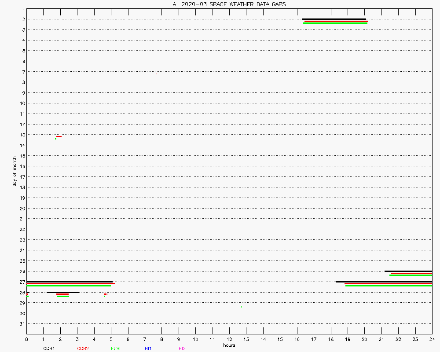Click the black day 28 bar between hours 1 and 3
This screenshot has height=352, width=440.
coord(62,292)
